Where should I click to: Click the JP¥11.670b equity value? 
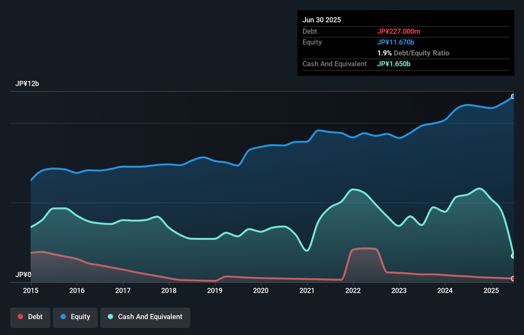point(396,42)
